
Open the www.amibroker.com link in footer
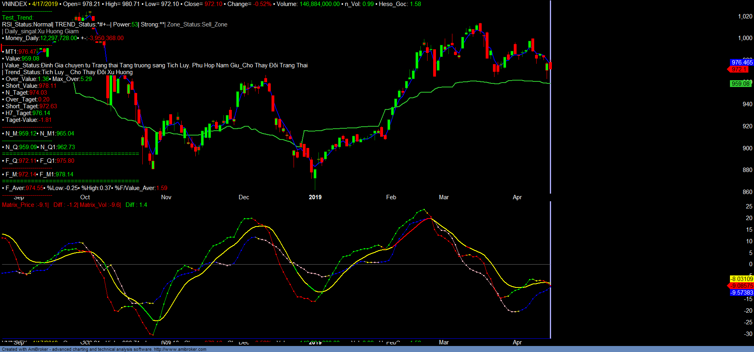(x=180, y=349)
